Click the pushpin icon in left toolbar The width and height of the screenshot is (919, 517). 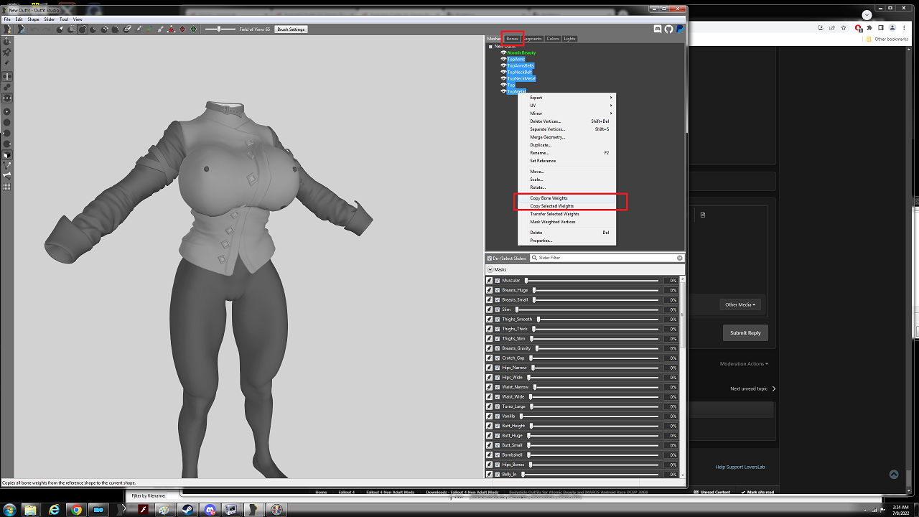(x=6, y=52)
